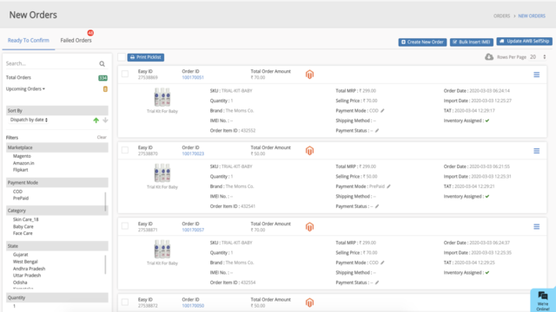The image size is (556, 312).
Task: Collapse the Payment Mode filter section
Action: 57,183
